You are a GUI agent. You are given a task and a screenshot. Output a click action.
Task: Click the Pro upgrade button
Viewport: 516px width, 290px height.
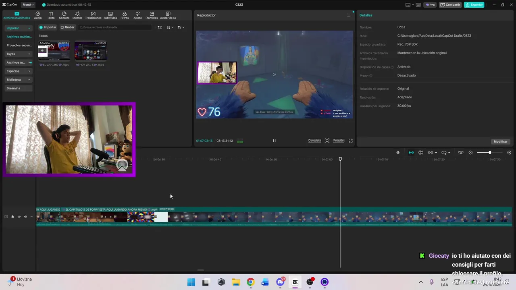coord(431,5)
